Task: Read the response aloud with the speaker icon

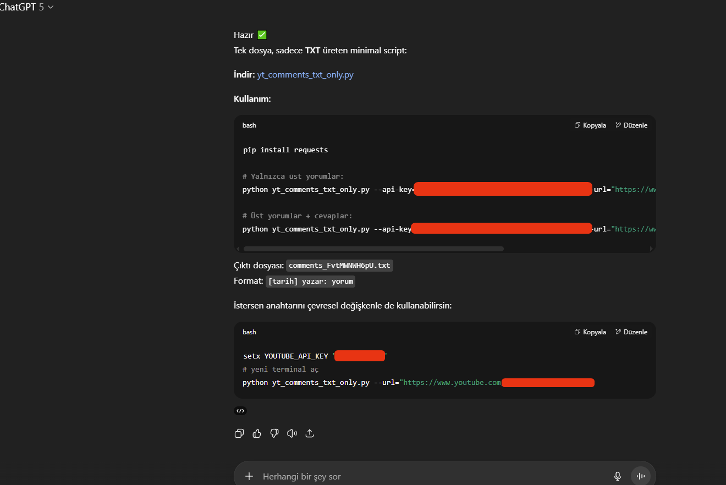Action: tap(292, 433)
